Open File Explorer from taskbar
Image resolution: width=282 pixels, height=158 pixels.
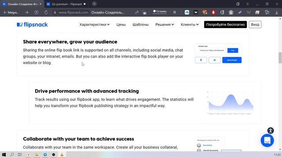(x=37, y=154)
